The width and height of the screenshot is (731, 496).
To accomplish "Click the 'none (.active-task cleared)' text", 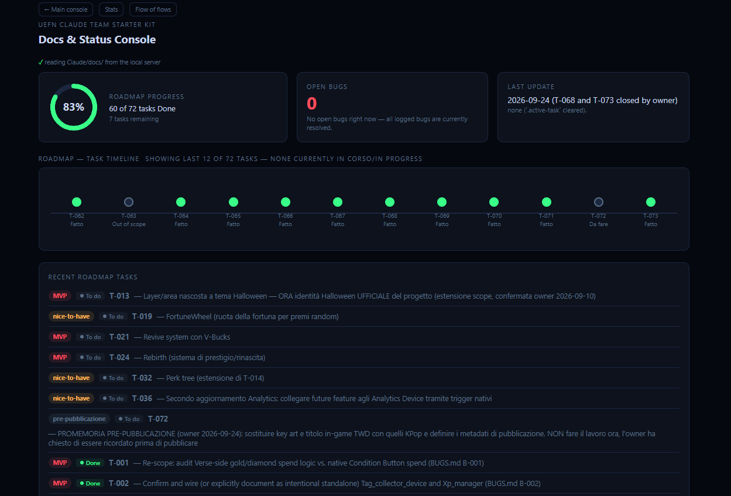I will [547, 110].
